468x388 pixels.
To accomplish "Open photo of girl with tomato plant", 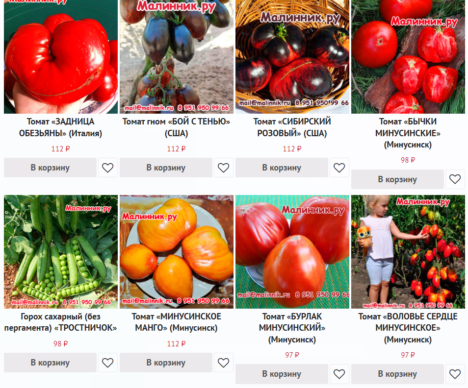I will tap(408, 252).
